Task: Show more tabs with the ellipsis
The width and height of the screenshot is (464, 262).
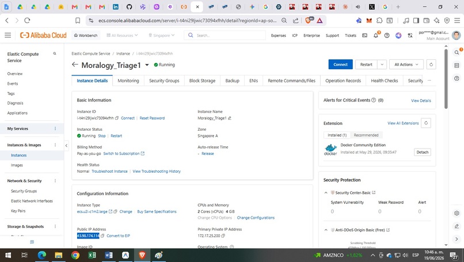Action: 429,81
